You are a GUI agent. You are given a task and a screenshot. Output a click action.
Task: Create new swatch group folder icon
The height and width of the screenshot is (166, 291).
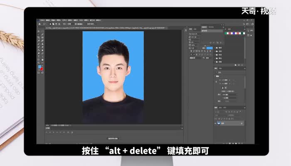(x=236, y=65)
